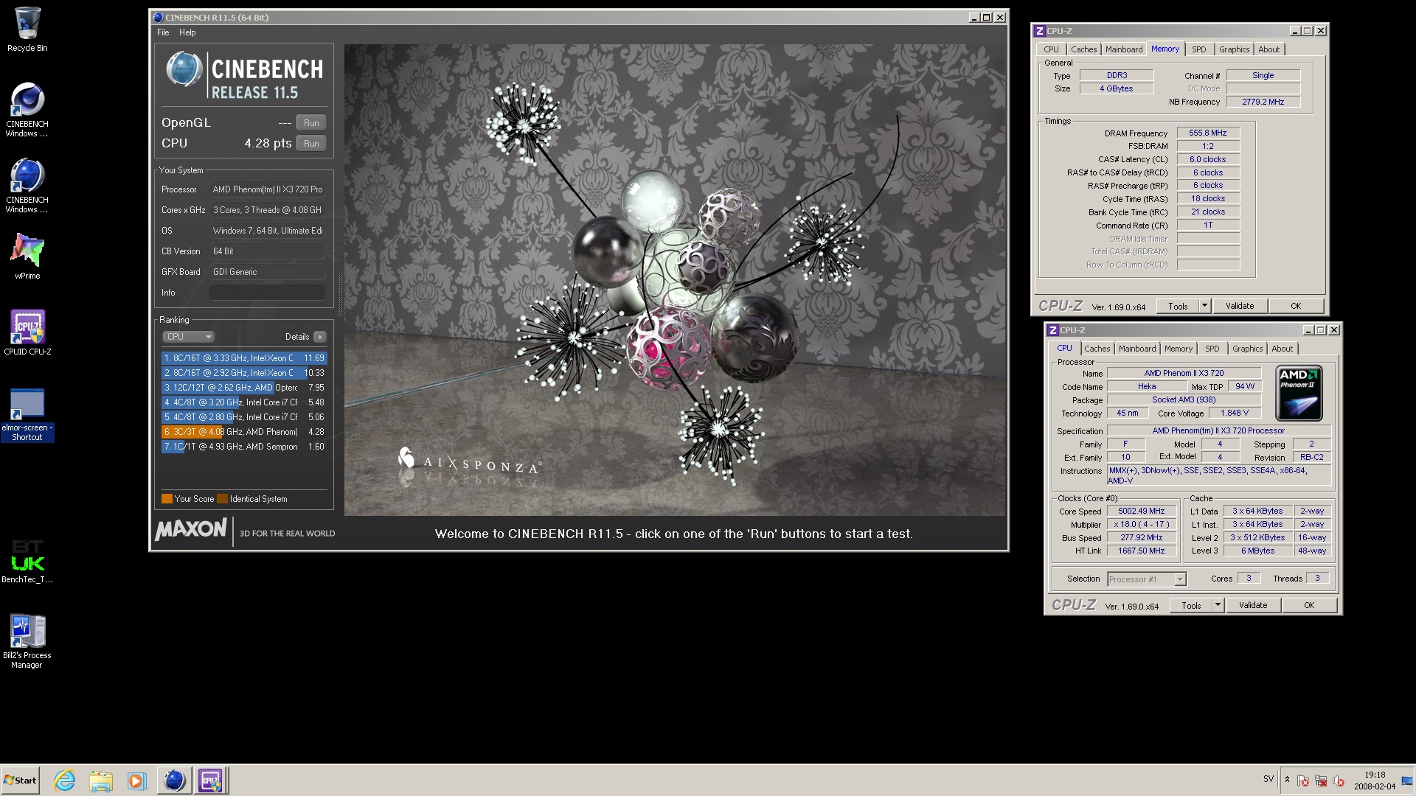Open About tab in lower CPU-Z

1282,349
